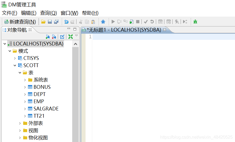Expand the DEPT table node
The height and width of the screenshot is (142, 235).
(x=25, y=94)
